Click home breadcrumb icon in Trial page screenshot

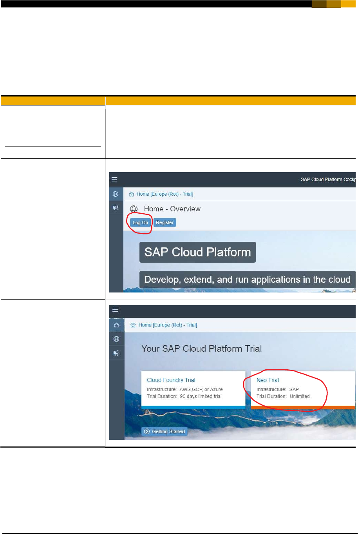tap(133, 325)
